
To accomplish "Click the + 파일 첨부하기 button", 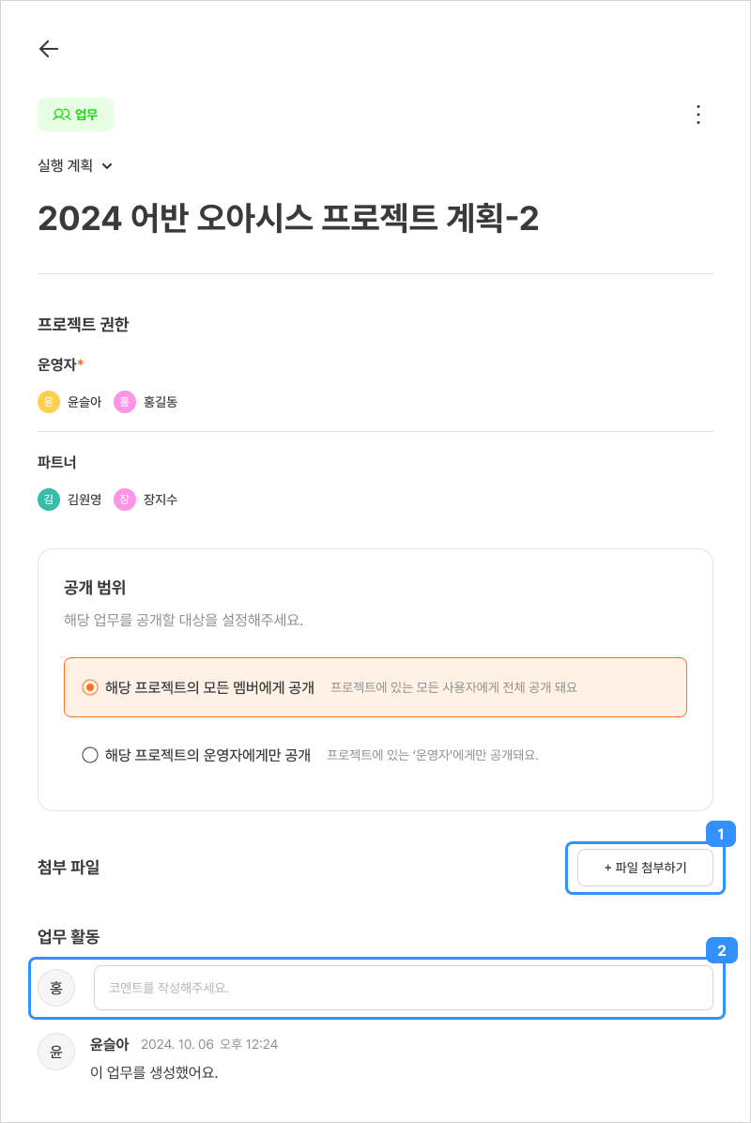I will click(x=645, y=868).
